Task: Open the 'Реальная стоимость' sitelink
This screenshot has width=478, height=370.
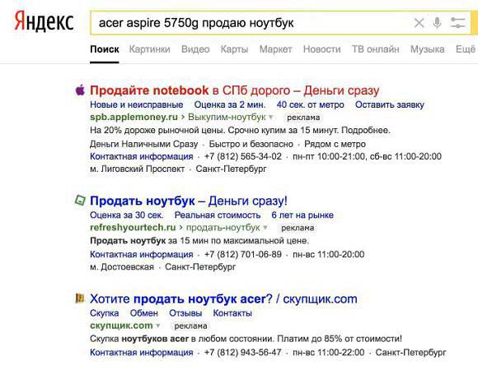Action: (x=218, y=215)
